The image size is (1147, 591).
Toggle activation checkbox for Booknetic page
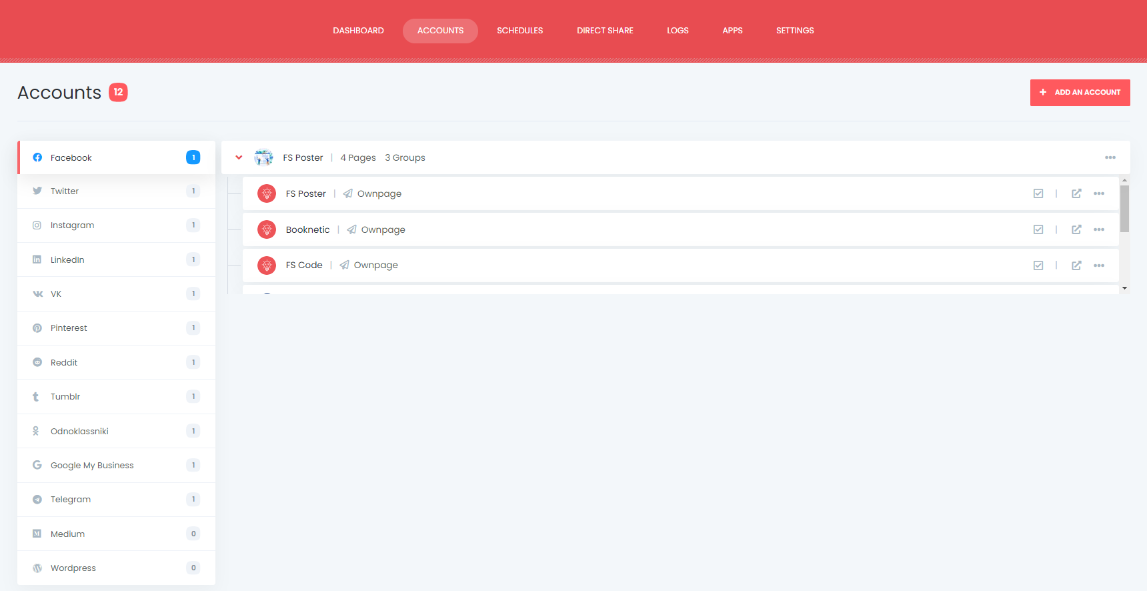1038,229
